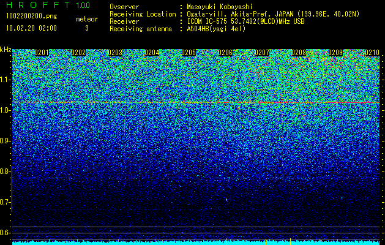Click the gray vertical bar beside 0.8 label

pyautogui.click(x=12, y=189)
